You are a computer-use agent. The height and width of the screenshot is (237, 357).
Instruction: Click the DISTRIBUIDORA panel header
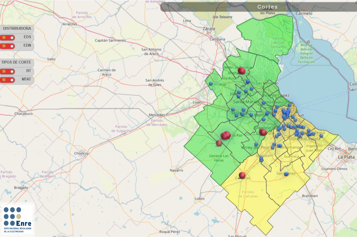[x=17, y=29]
